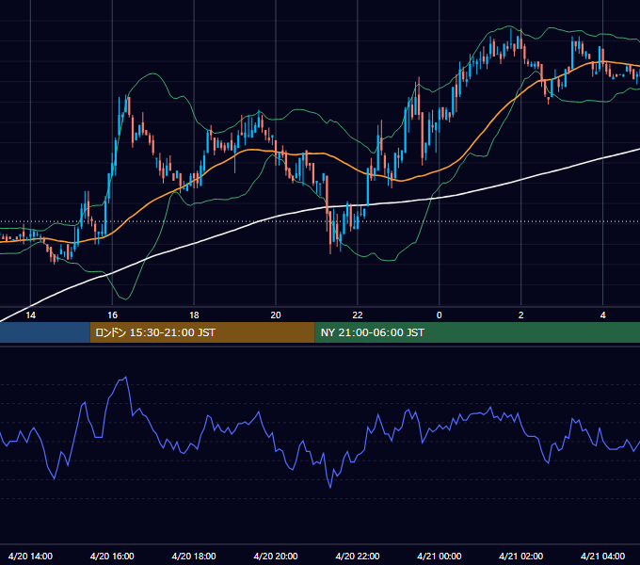The width and height of the screenshot is (640, 565).
Task: Click the 2 hour label on the axis
Action: coord(520,315)
